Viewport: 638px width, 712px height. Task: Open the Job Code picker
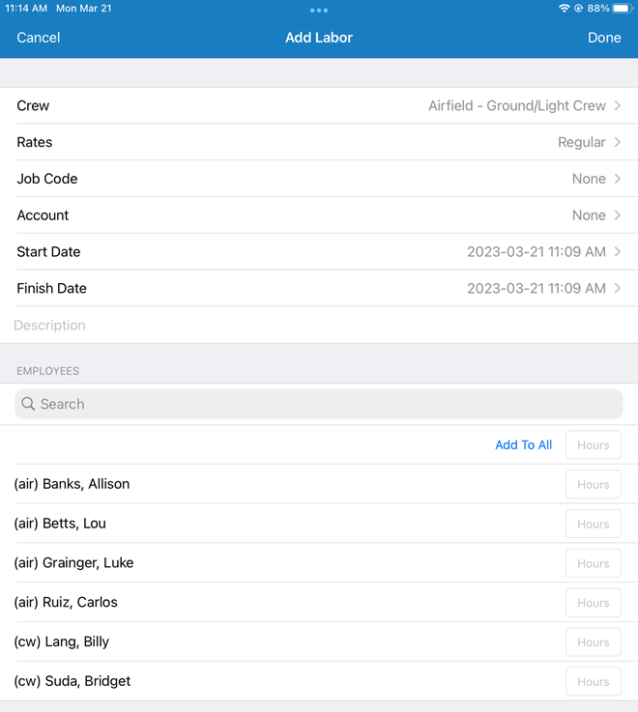tap(319, 179)
